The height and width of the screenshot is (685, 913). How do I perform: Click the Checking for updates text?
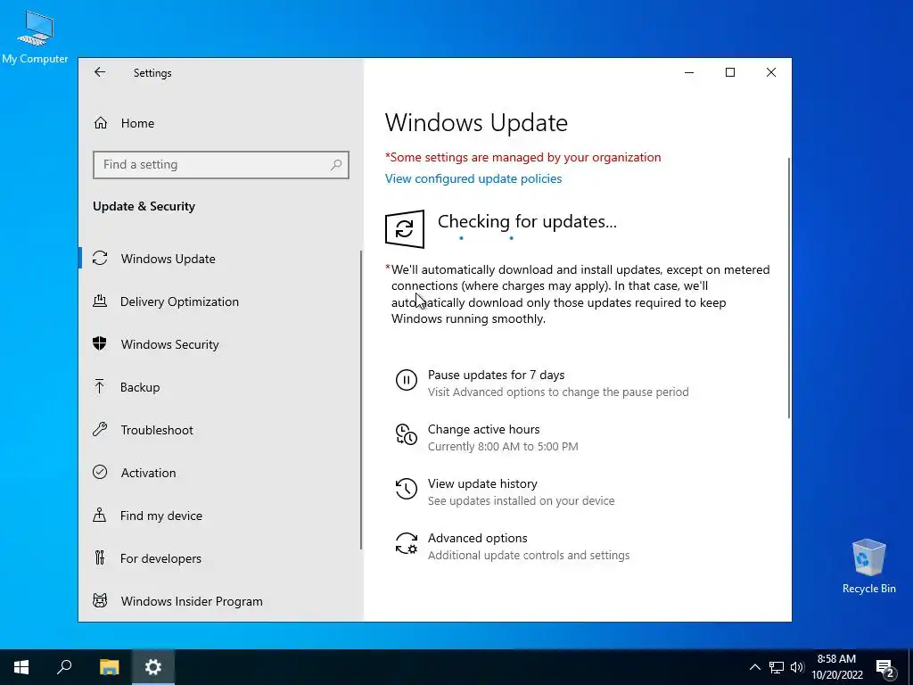(527, 221)
